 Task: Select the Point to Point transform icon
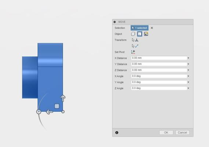[x=135, y=46]
